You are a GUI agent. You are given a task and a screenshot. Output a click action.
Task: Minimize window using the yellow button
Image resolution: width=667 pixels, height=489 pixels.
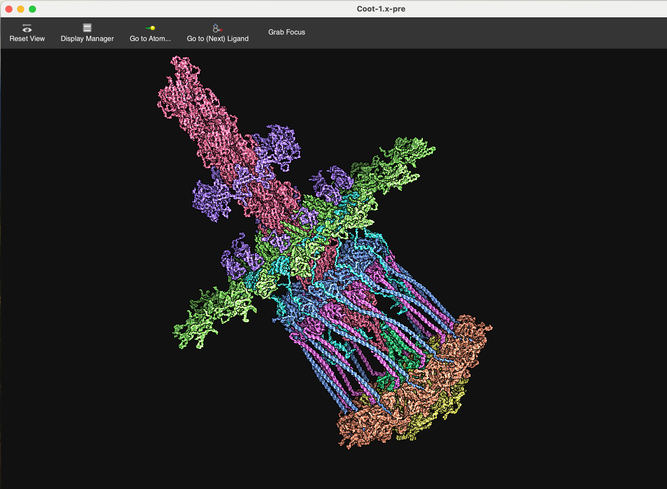point(21,9)
